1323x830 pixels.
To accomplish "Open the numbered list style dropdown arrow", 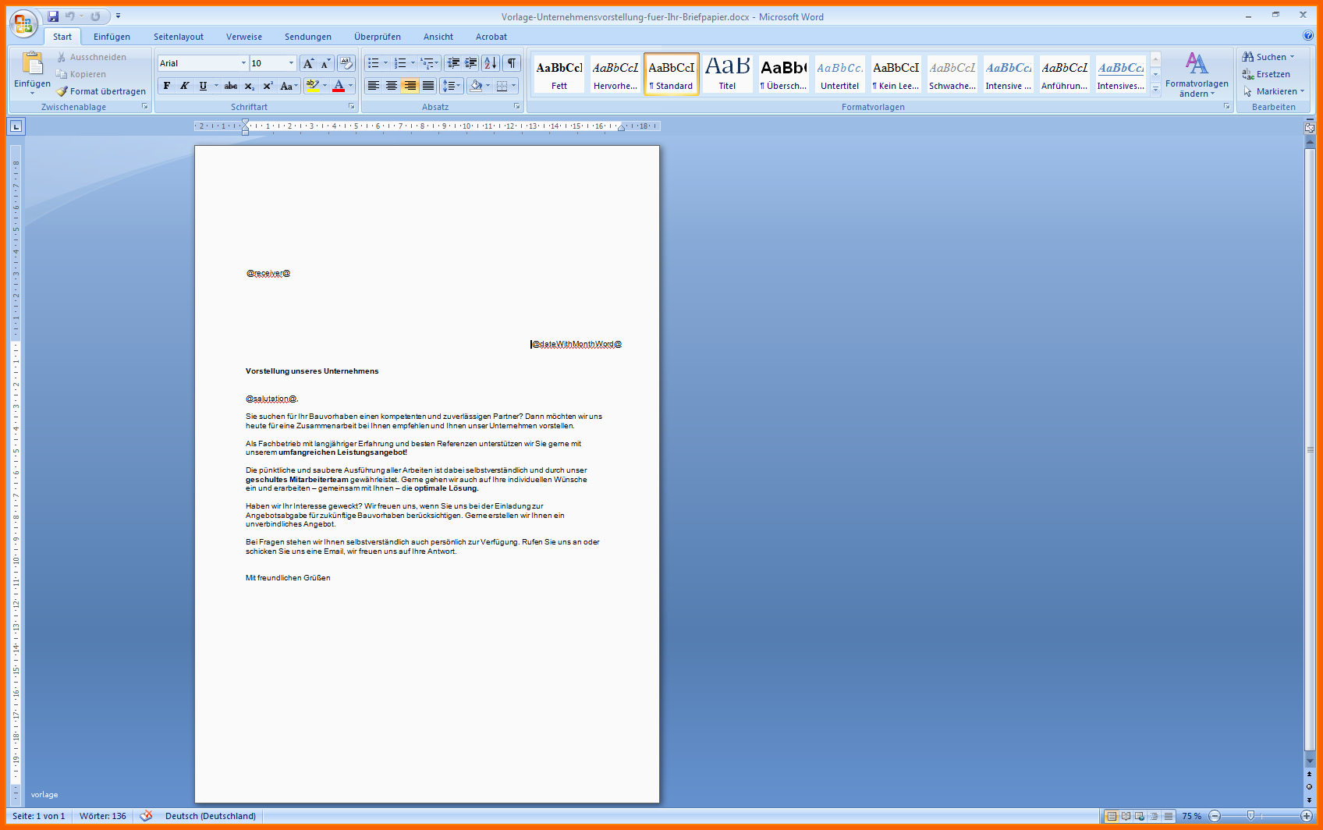I will click(x=413, y=63).
